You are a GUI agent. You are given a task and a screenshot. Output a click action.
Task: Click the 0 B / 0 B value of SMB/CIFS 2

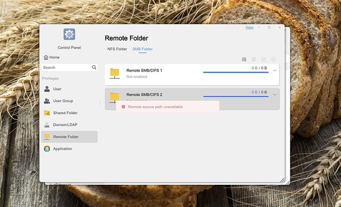259,92
